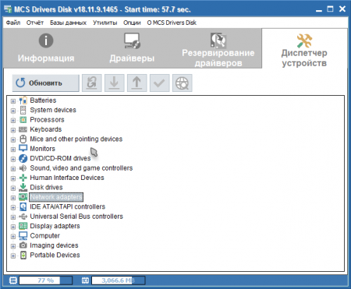Click the CPU usage icon in status bar
351x289 pixels.
click(x=13, y=280)
